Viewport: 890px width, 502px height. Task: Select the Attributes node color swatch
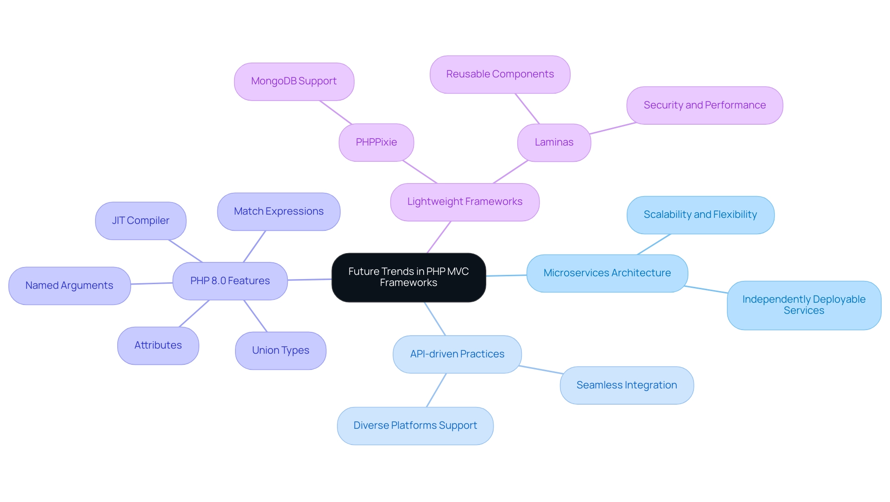(158, 344)
